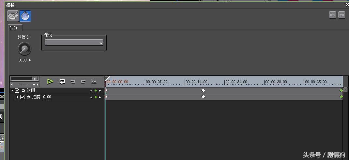The height and width of the screenshot is (160, 349).
Task: Toggle loop playback icon
Action: (x=62, y=82)
